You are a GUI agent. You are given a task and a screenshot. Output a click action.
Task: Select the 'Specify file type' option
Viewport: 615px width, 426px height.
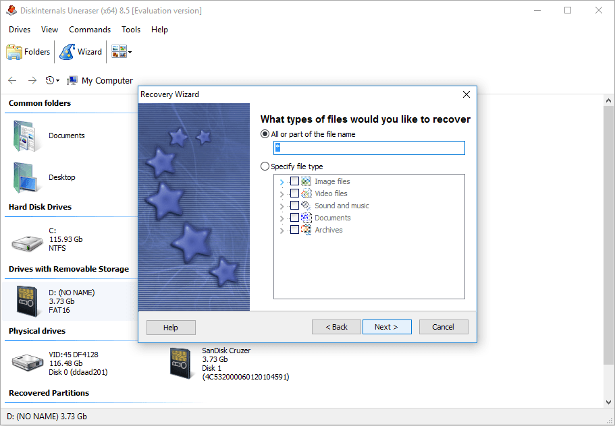[x=265, y=166]
